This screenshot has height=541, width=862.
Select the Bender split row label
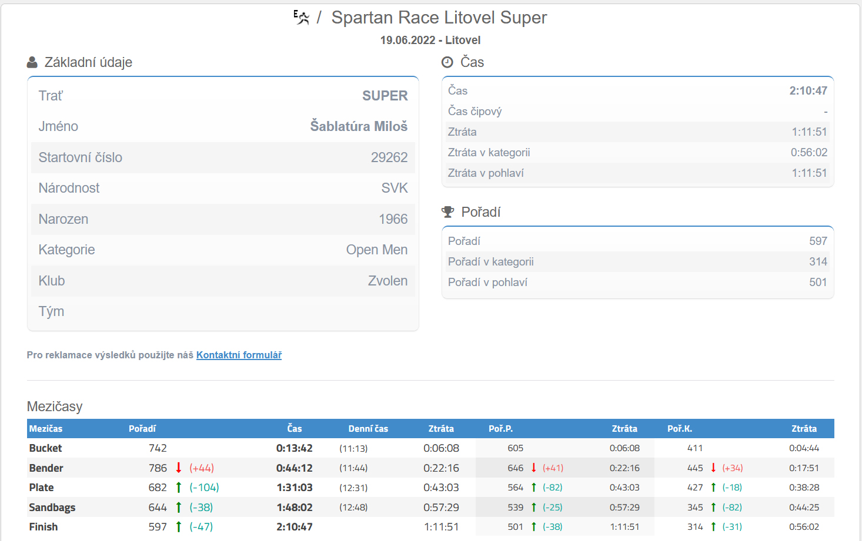46,468
